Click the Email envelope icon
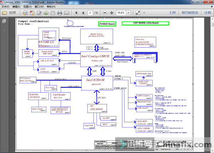Viewport: 214px width, 153px height. tap(67, 13)
